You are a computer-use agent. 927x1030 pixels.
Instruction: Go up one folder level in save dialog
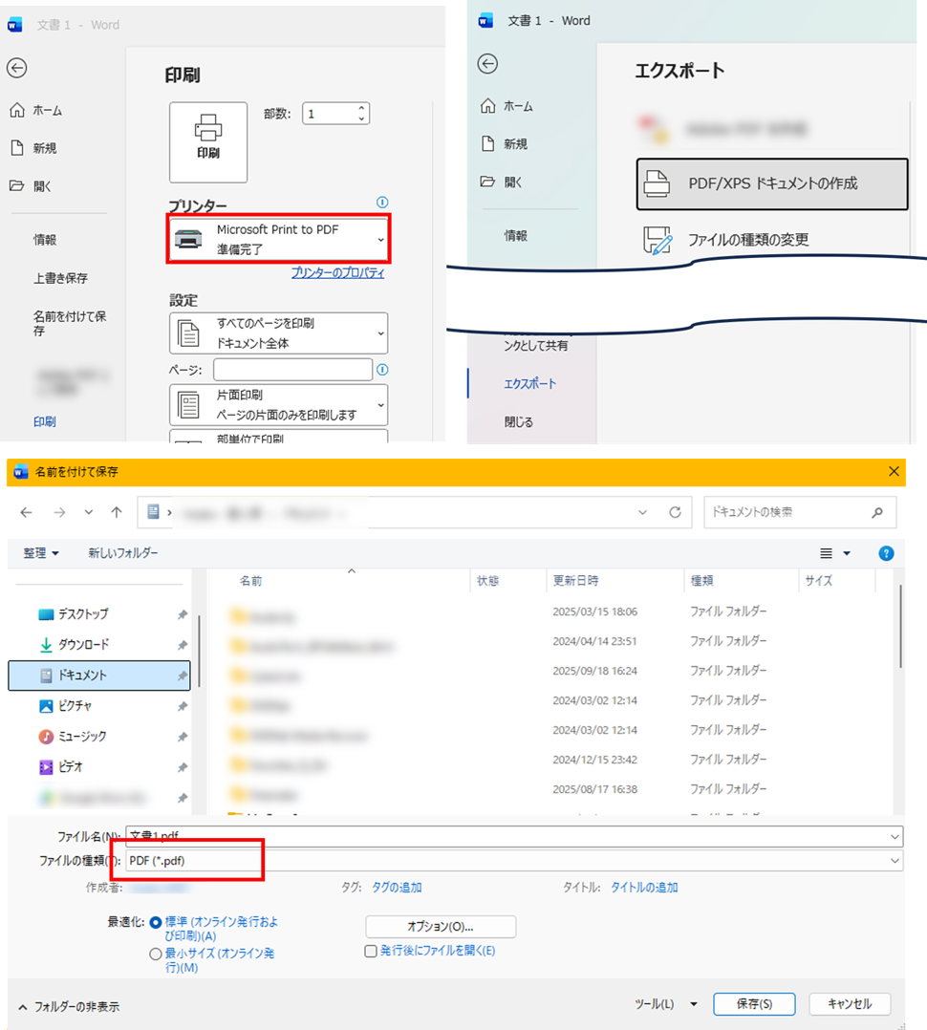tap(117, 512)
